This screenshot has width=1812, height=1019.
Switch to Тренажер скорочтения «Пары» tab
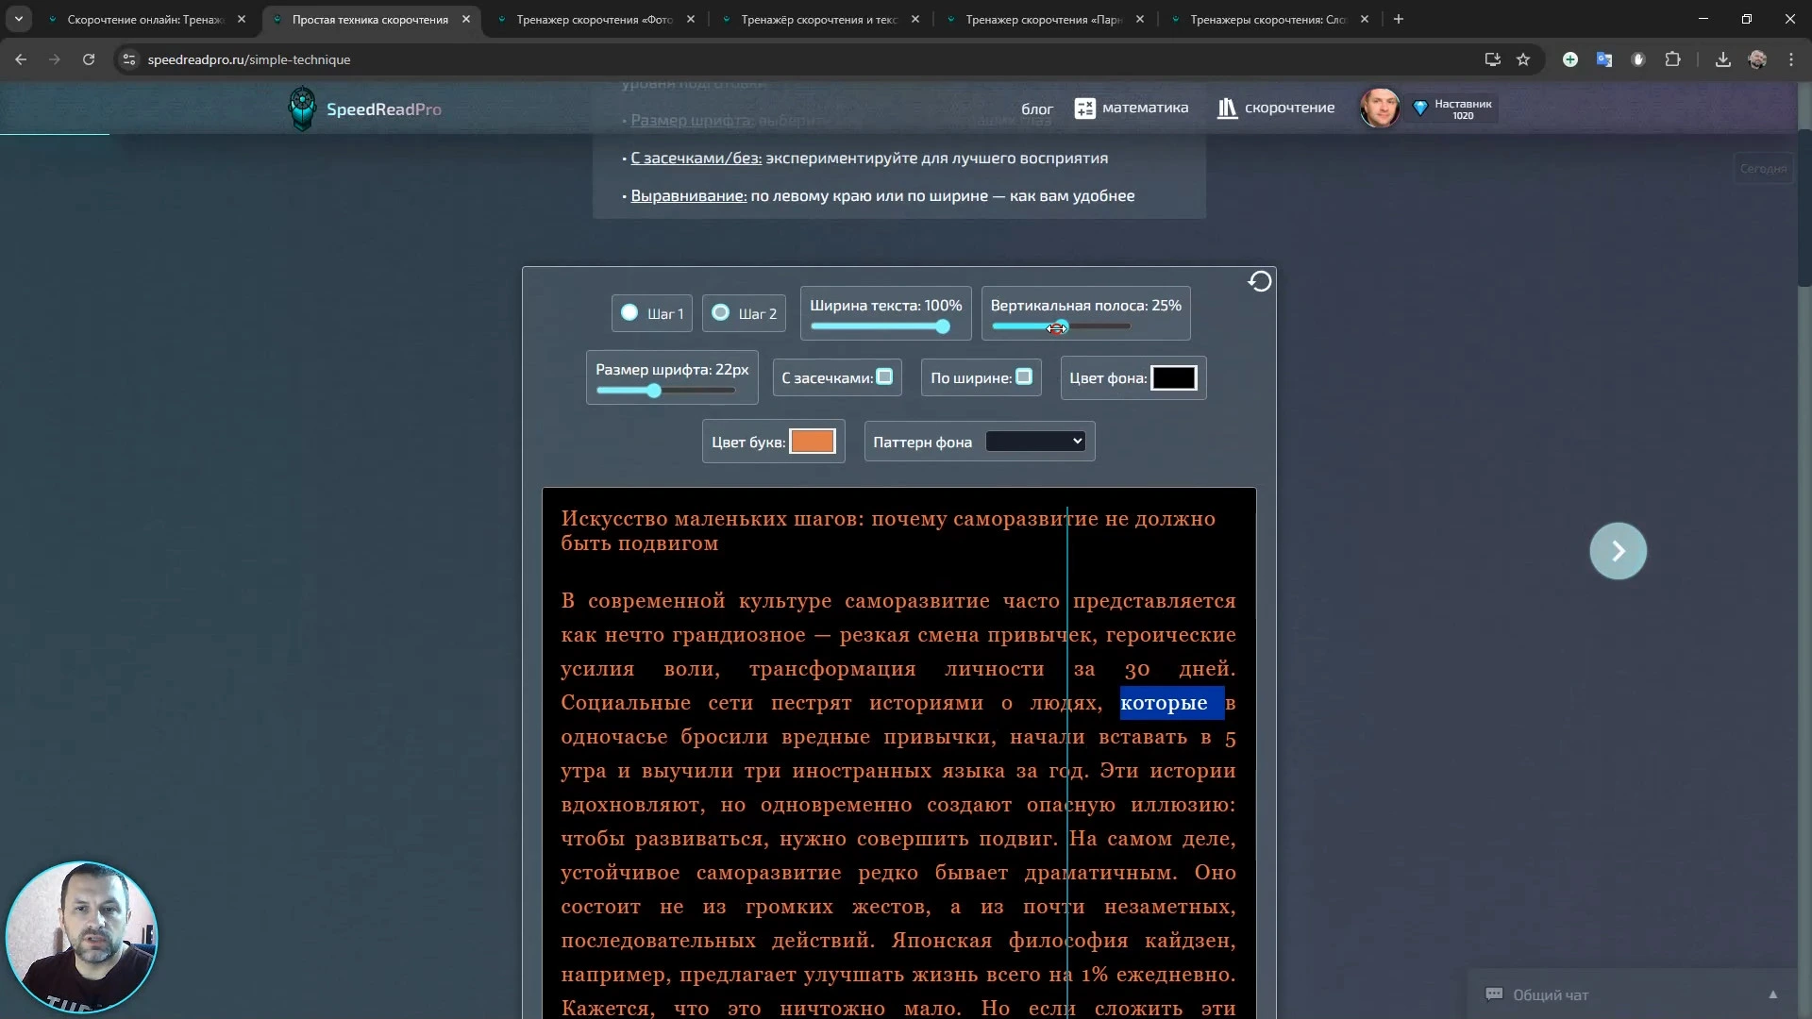(x=1044, y=19)
